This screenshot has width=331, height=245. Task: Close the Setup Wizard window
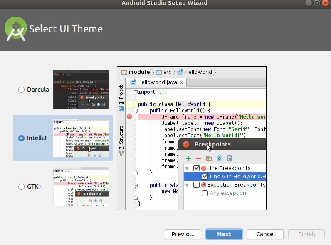[x=325, y=3]
